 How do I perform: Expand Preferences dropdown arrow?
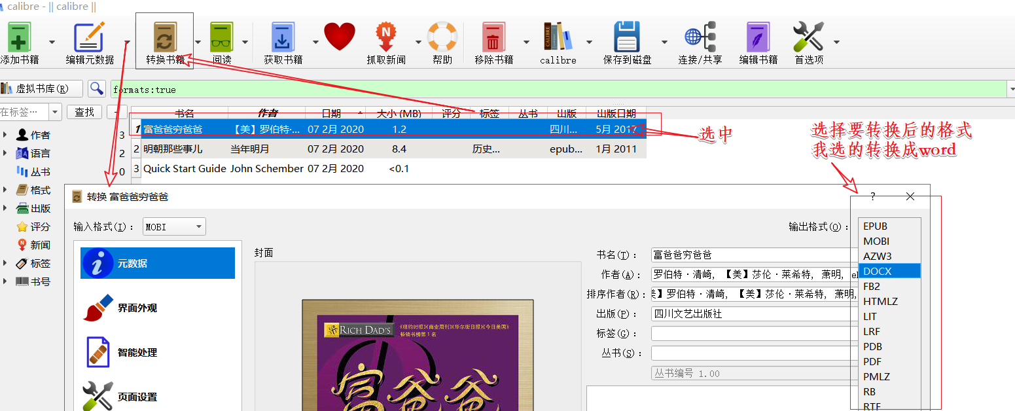pos(836,42)
